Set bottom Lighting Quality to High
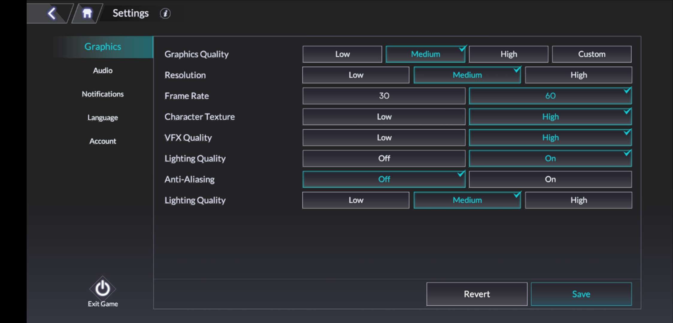 click(578, 200)
